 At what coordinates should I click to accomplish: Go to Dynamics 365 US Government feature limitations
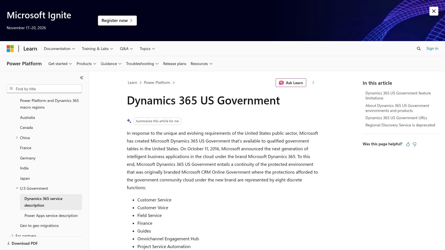tap(398, 96)
